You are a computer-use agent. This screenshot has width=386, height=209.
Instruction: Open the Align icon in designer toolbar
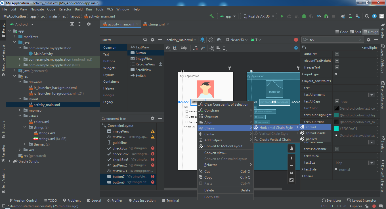pos(219,48)
